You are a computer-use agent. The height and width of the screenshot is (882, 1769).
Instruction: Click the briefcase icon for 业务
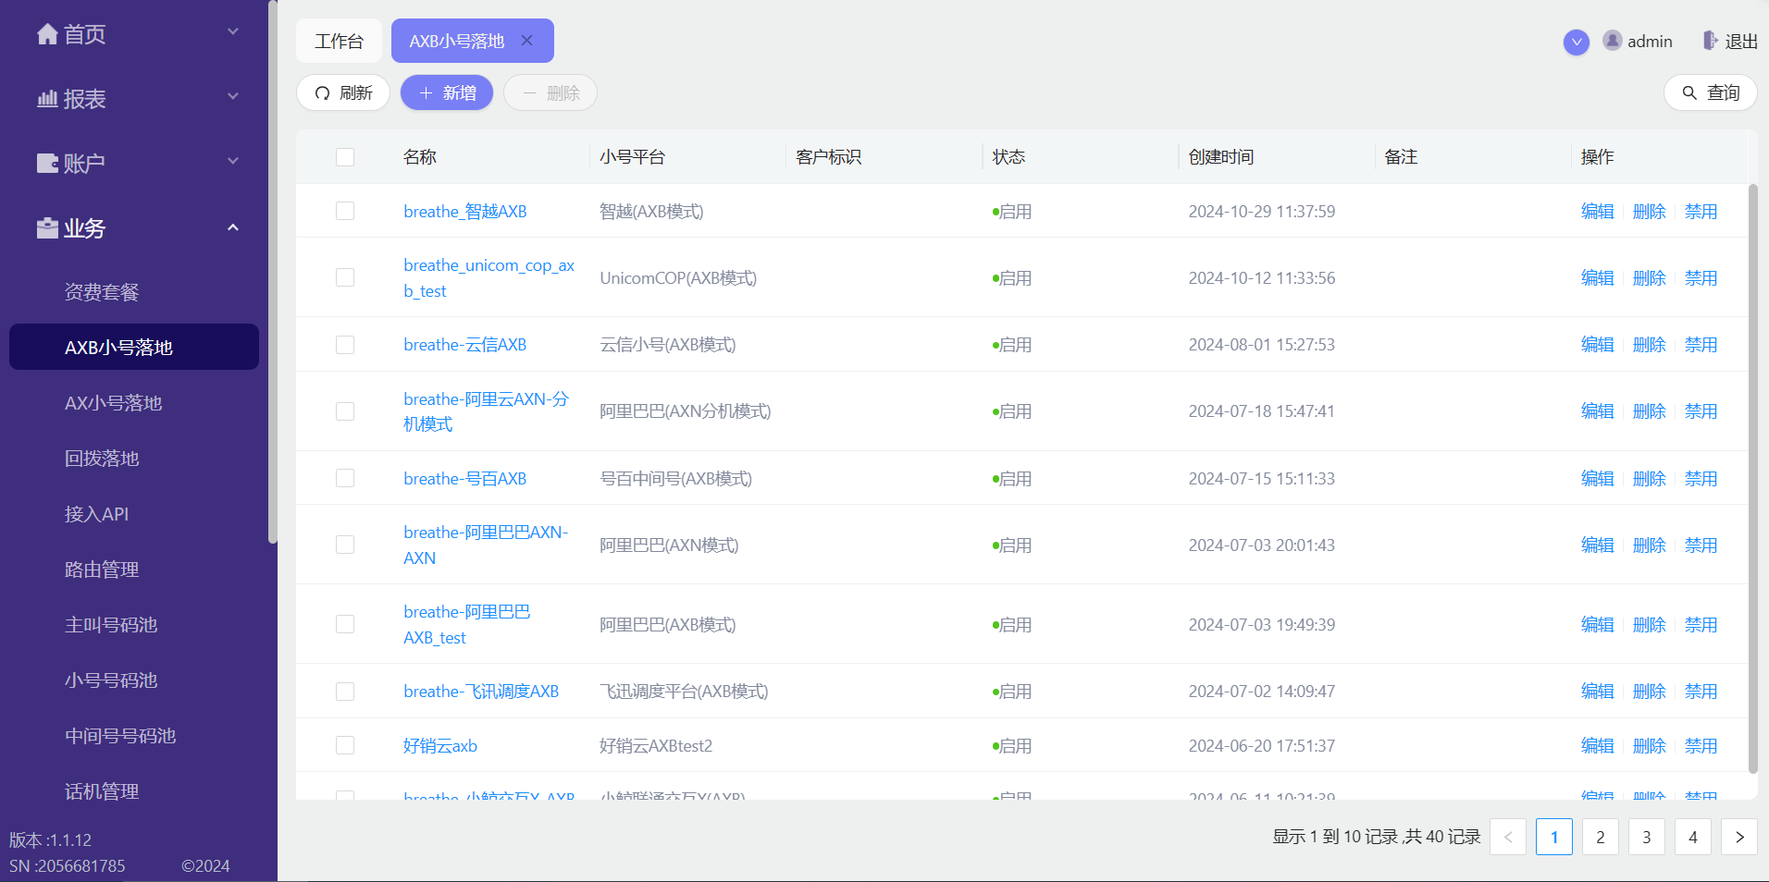point(47,228)
